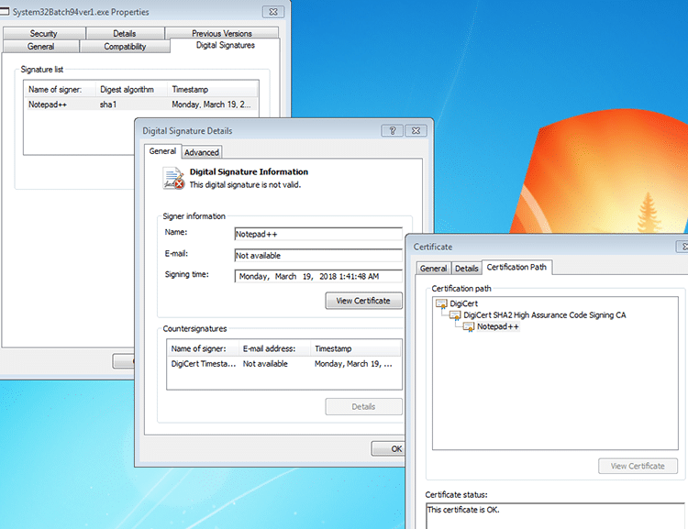Click the E-mail field showing Not available
Screen dimensions: 688x529
click(318, 255)
